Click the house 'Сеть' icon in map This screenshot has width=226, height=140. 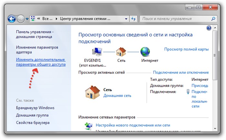click(121, 52)
